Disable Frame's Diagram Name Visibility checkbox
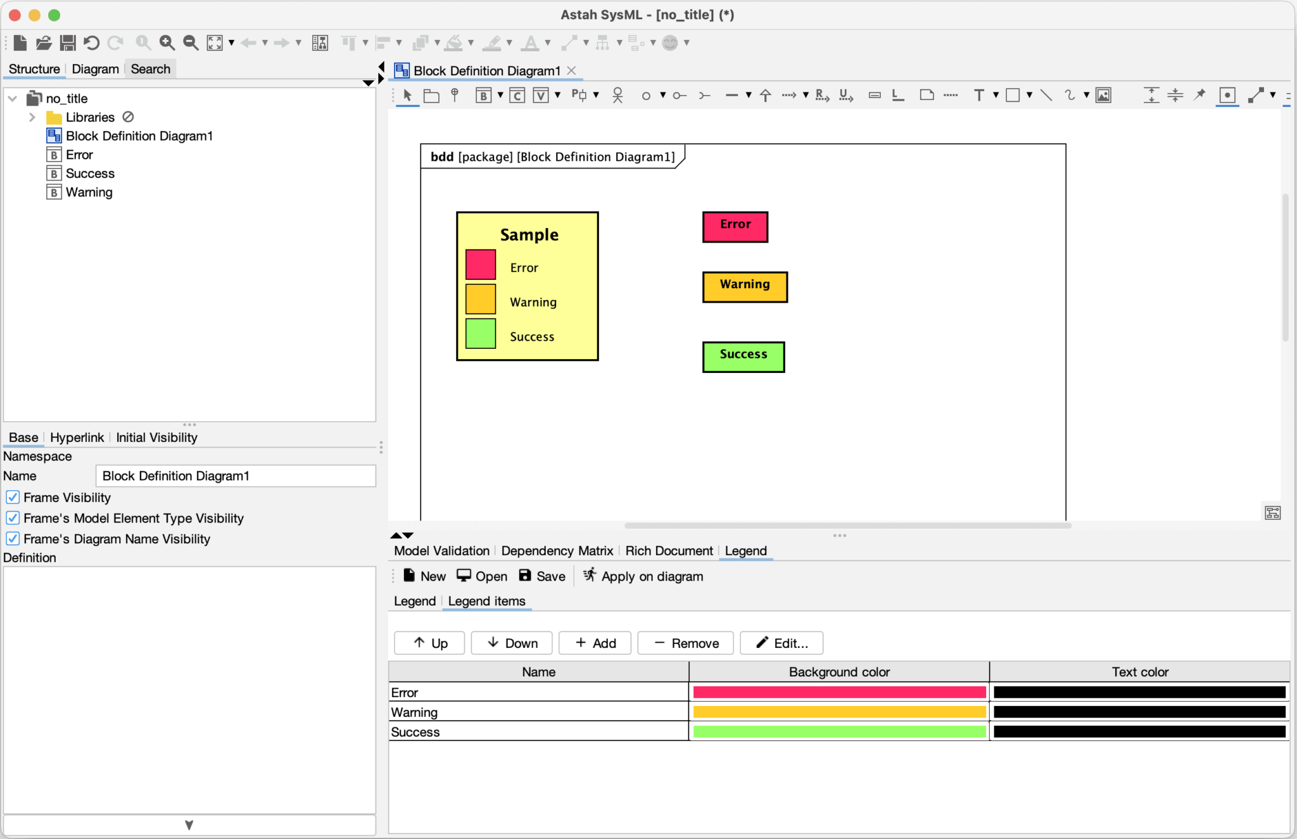Screen dimensions: 1297x839 pyautogui.click(x=13, y=539)
